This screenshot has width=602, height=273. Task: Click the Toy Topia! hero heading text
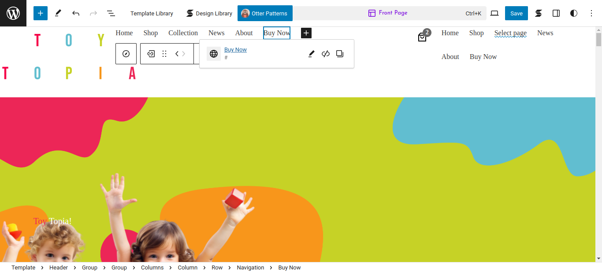pos(52,221)
